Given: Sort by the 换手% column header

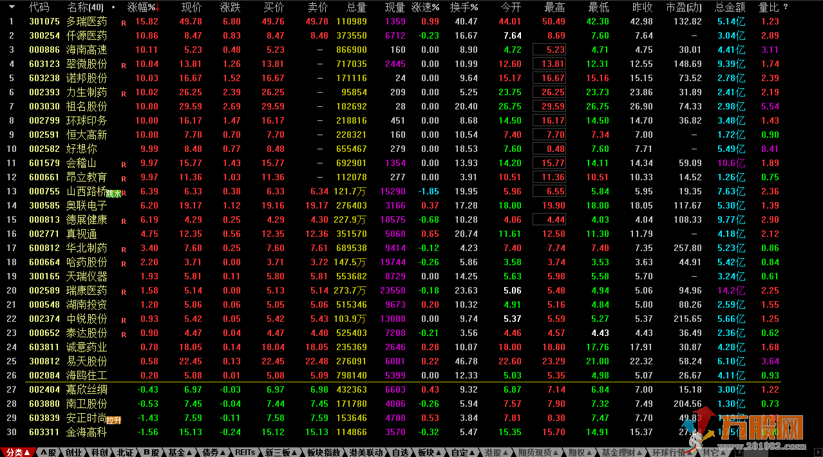Looking at the screenshot, I should 464,8.
